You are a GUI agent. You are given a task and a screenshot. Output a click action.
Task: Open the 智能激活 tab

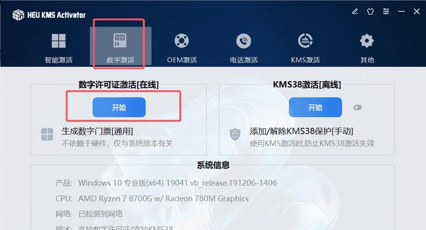(x=59, y=48)
